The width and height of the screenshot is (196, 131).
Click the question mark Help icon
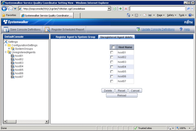[181, 29]
